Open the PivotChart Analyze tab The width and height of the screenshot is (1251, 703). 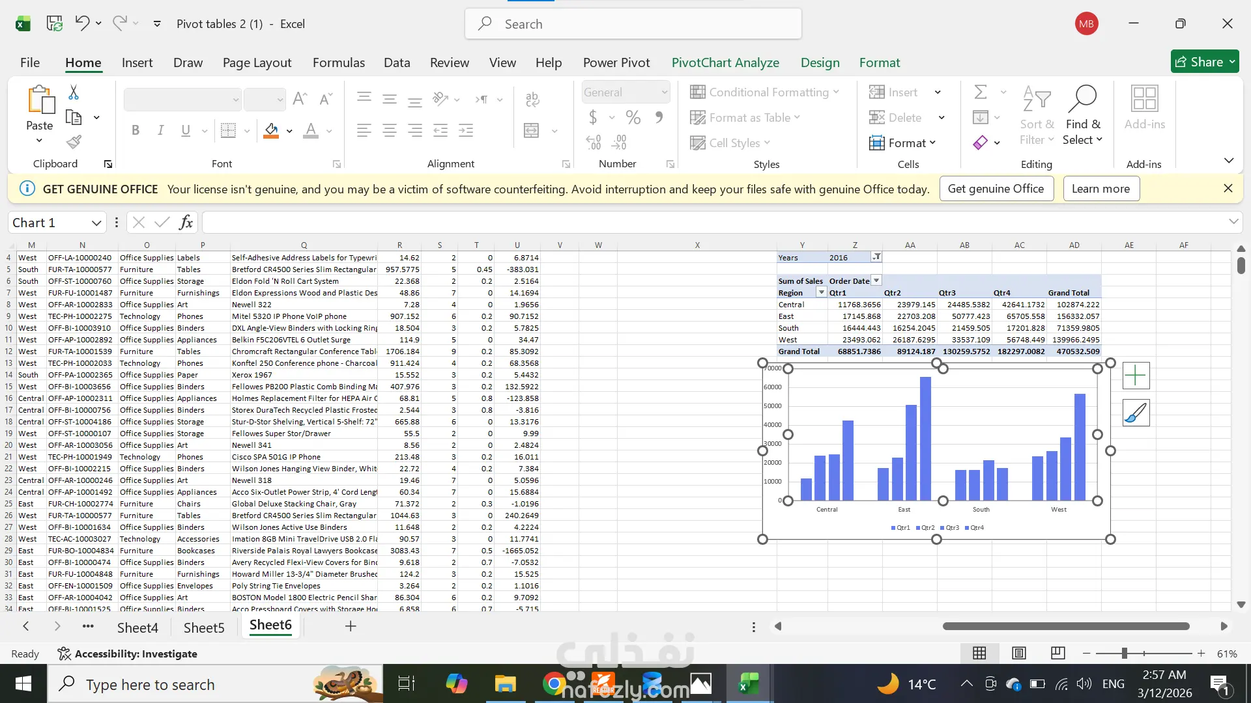coord(725,62)
